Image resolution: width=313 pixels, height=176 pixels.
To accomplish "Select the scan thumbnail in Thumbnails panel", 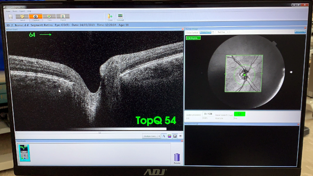I will (x=24, y=152).
